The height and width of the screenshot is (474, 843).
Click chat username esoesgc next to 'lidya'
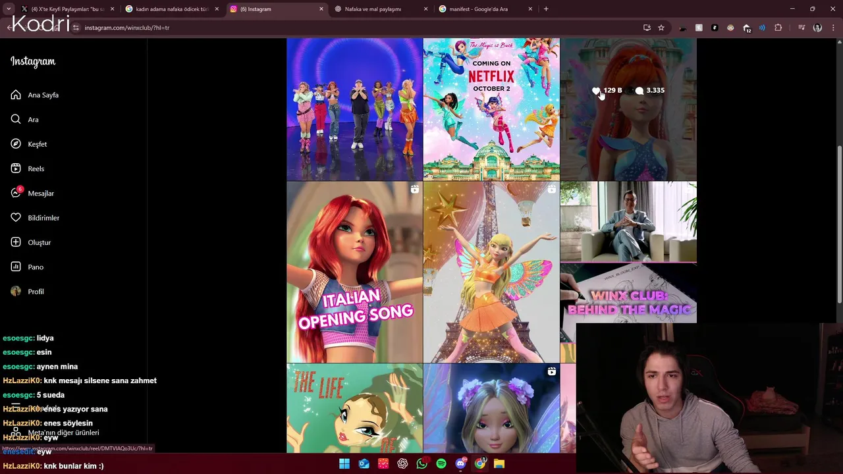pyautogui.click(x=18, y=338)
